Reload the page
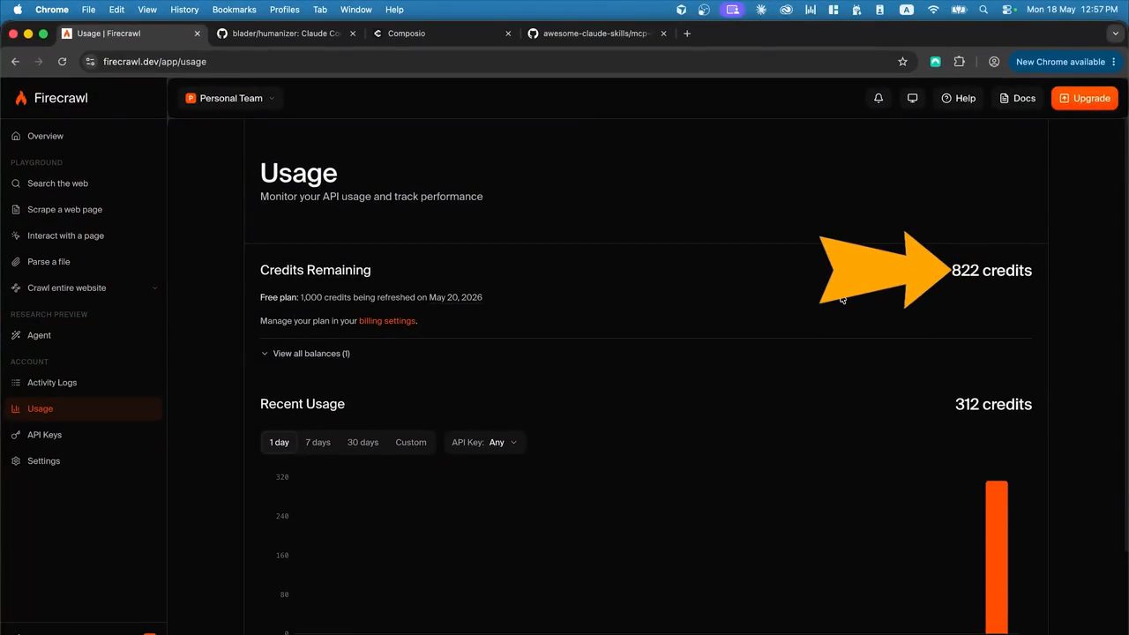The width and height of the screenshot is (1129, 635). [62, 62]
